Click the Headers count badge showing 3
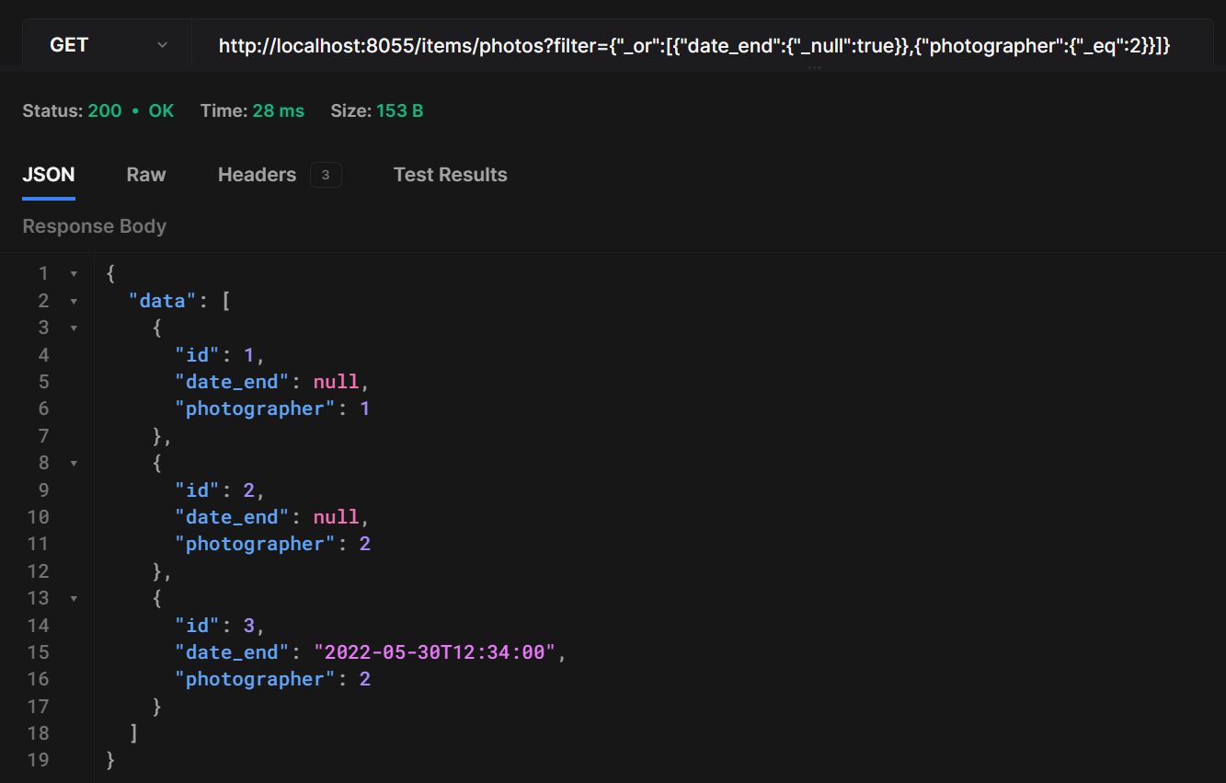The image size is (1226, 783). pos(326,174)
